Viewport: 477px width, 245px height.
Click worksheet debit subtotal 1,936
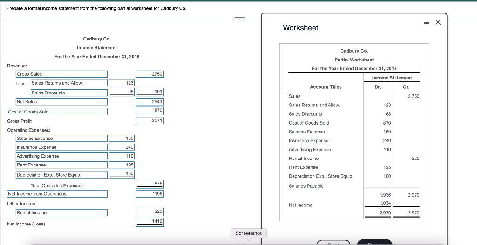pyautogui.click(x=385, y=195)
